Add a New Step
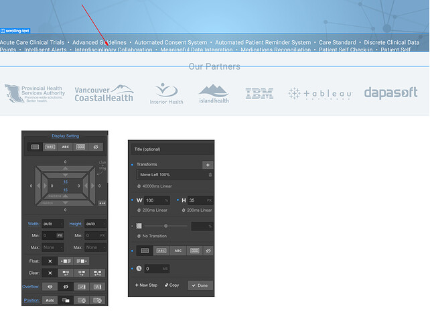This screenshot has height=335, width=430. coord(146,285)
